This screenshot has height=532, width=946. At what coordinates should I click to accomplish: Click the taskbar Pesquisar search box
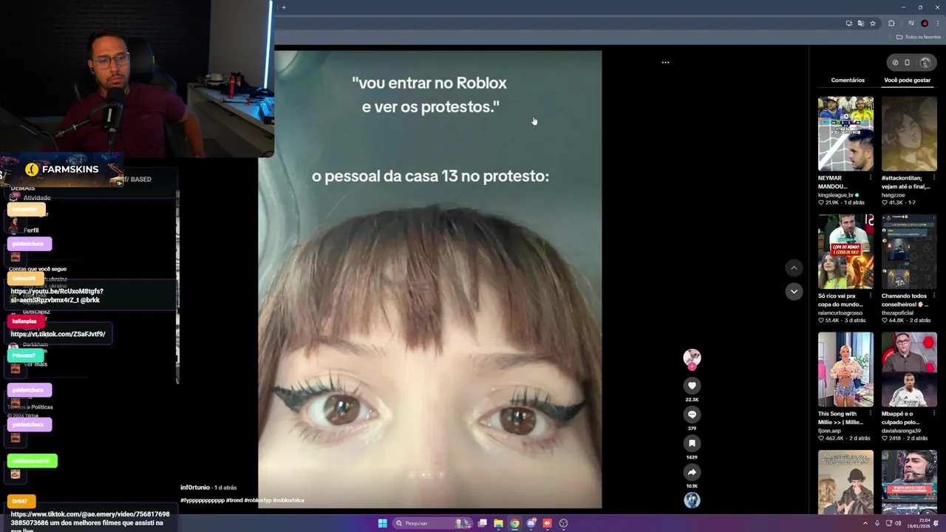tap(433, 523)
